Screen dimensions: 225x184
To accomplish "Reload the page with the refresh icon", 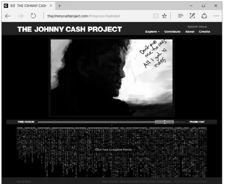I will pyautogui.click(x=33, y=16).
